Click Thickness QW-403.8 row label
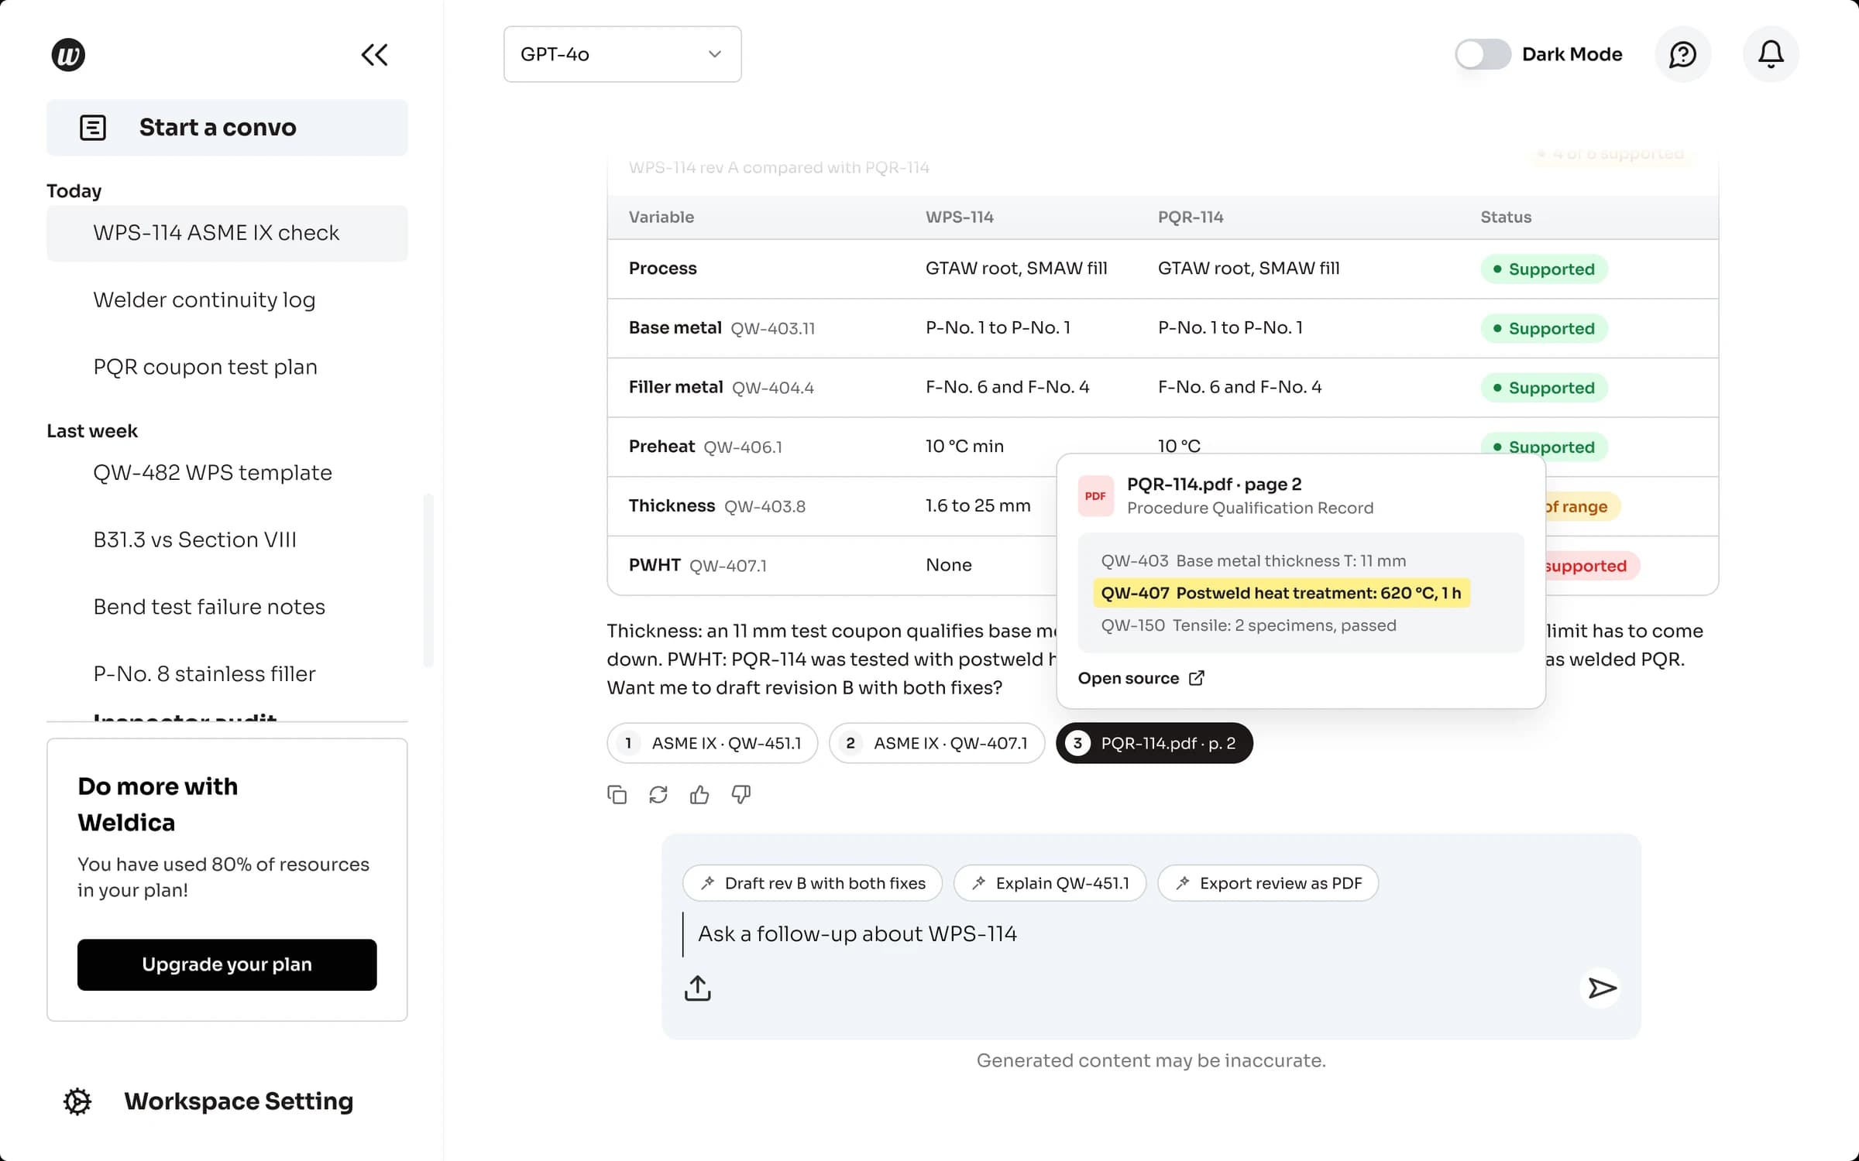 716,506
